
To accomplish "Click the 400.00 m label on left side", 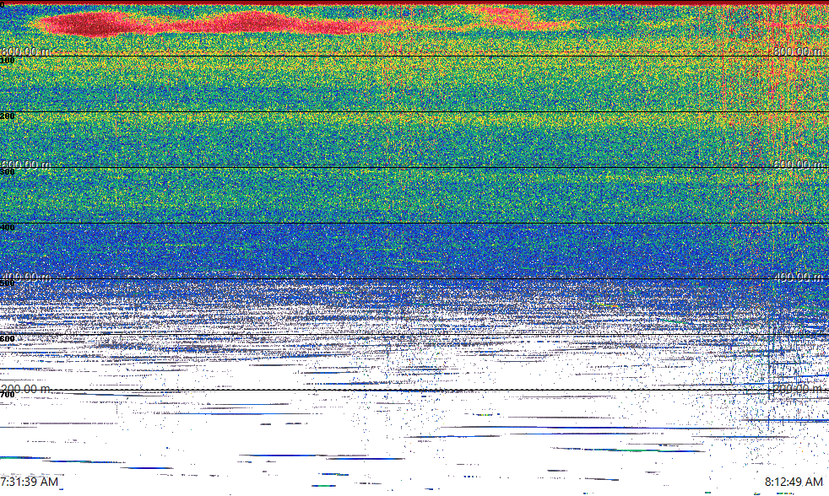I will (x=25, y=277).
